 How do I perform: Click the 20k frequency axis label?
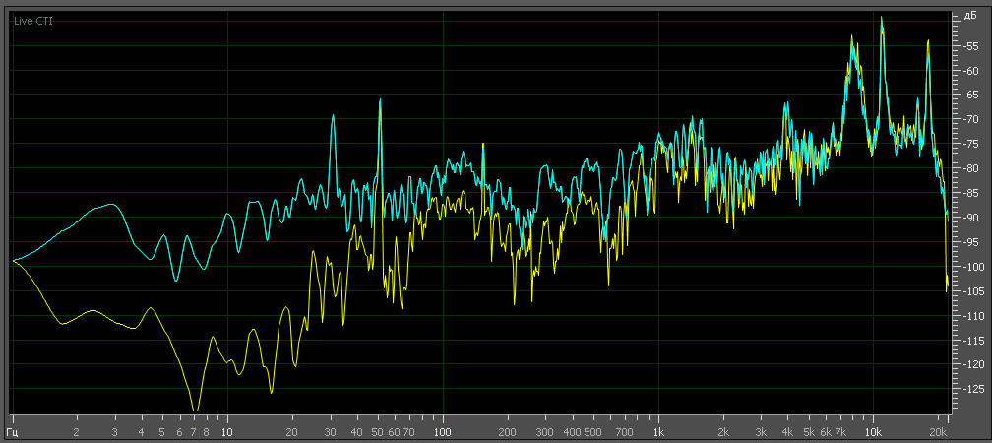click(x=939, y=431)
